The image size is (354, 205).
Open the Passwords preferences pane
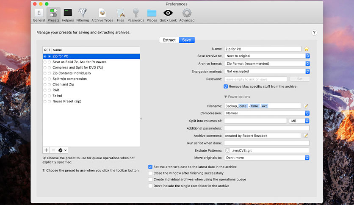(136, 15)
